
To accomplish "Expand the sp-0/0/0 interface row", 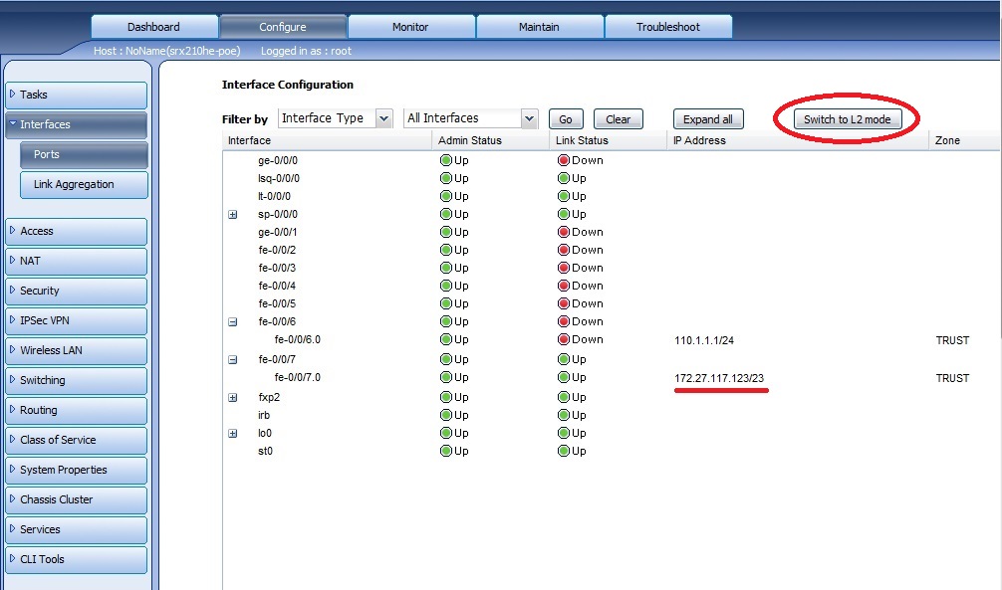I will tap(233, 215).
